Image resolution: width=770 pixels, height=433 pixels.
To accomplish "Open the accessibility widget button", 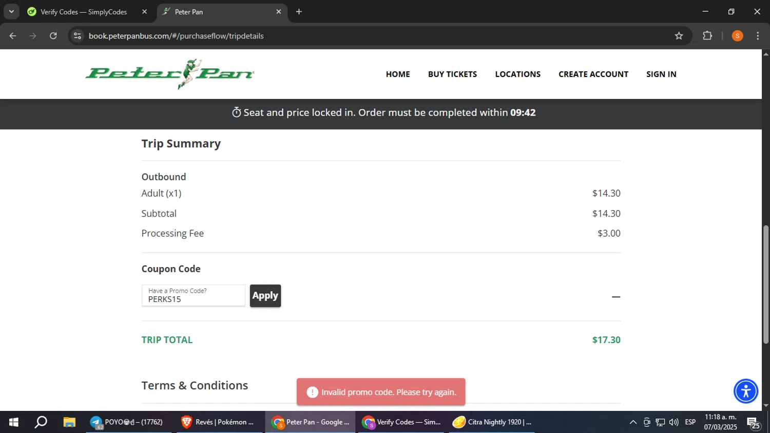I will click(745, 391).
